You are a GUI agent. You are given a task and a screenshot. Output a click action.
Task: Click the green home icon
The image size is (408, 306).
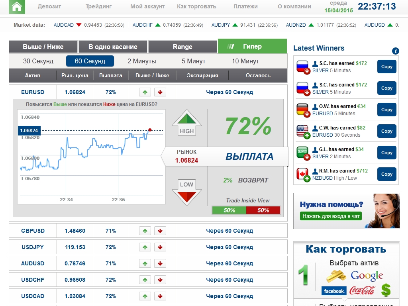click(x=17, y=7)
